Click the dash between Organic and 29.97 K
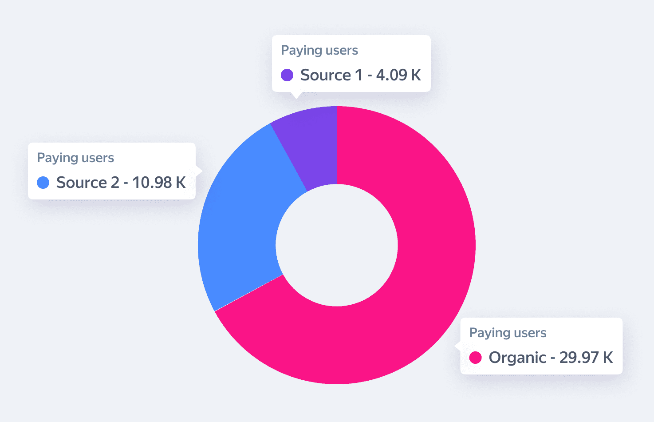The image size is (654, 422). 553,358
